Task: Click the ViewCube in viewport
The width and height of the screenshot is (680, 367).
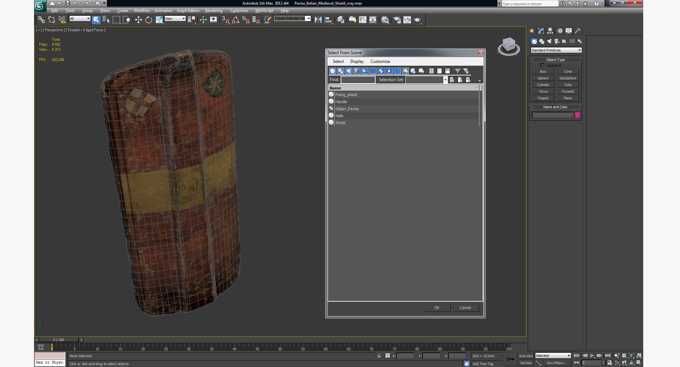Action: (x=509, y=46)
